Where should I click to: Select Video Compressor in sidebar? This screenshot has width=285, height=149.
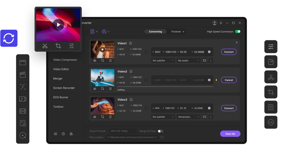[65, 60]
